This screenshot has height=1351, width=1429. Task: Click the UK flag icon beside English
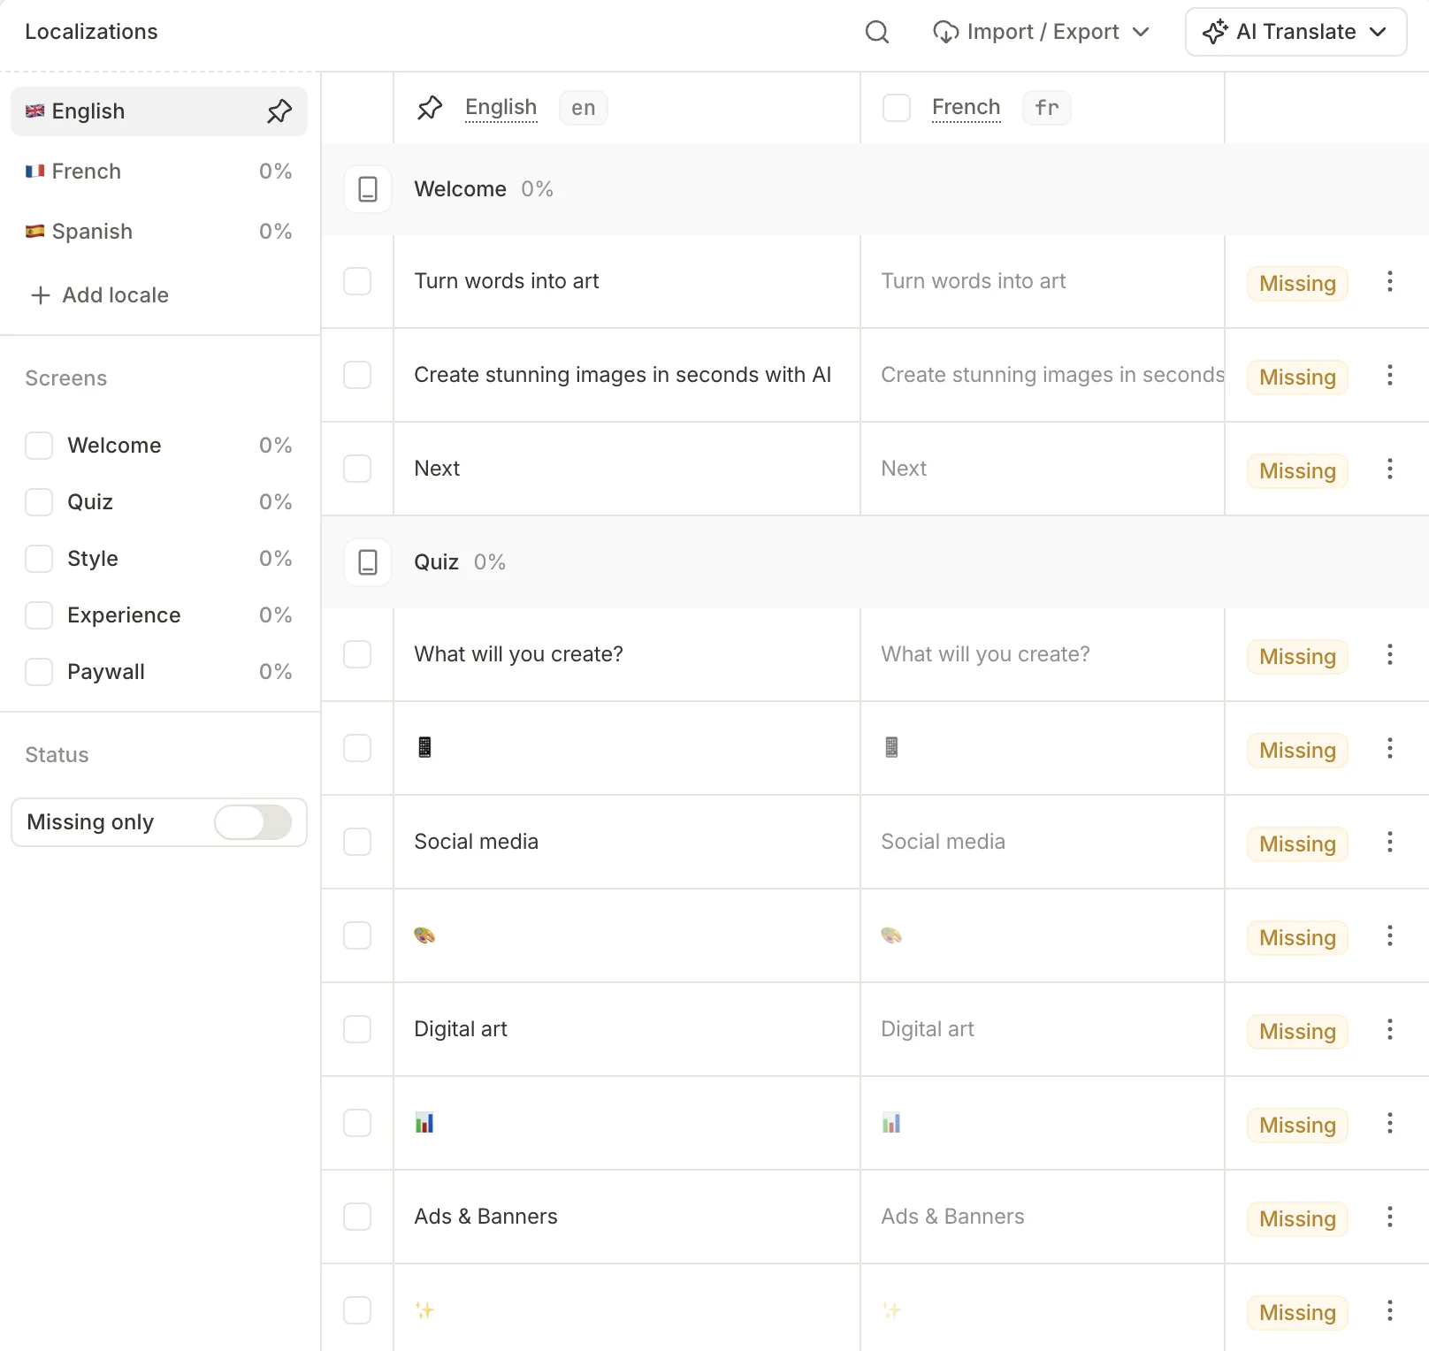pyautogui.click(x=35, y=111)
